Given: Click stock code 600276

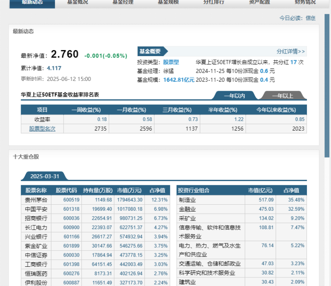Looking at the screenshot, I should tap(71, 273).
